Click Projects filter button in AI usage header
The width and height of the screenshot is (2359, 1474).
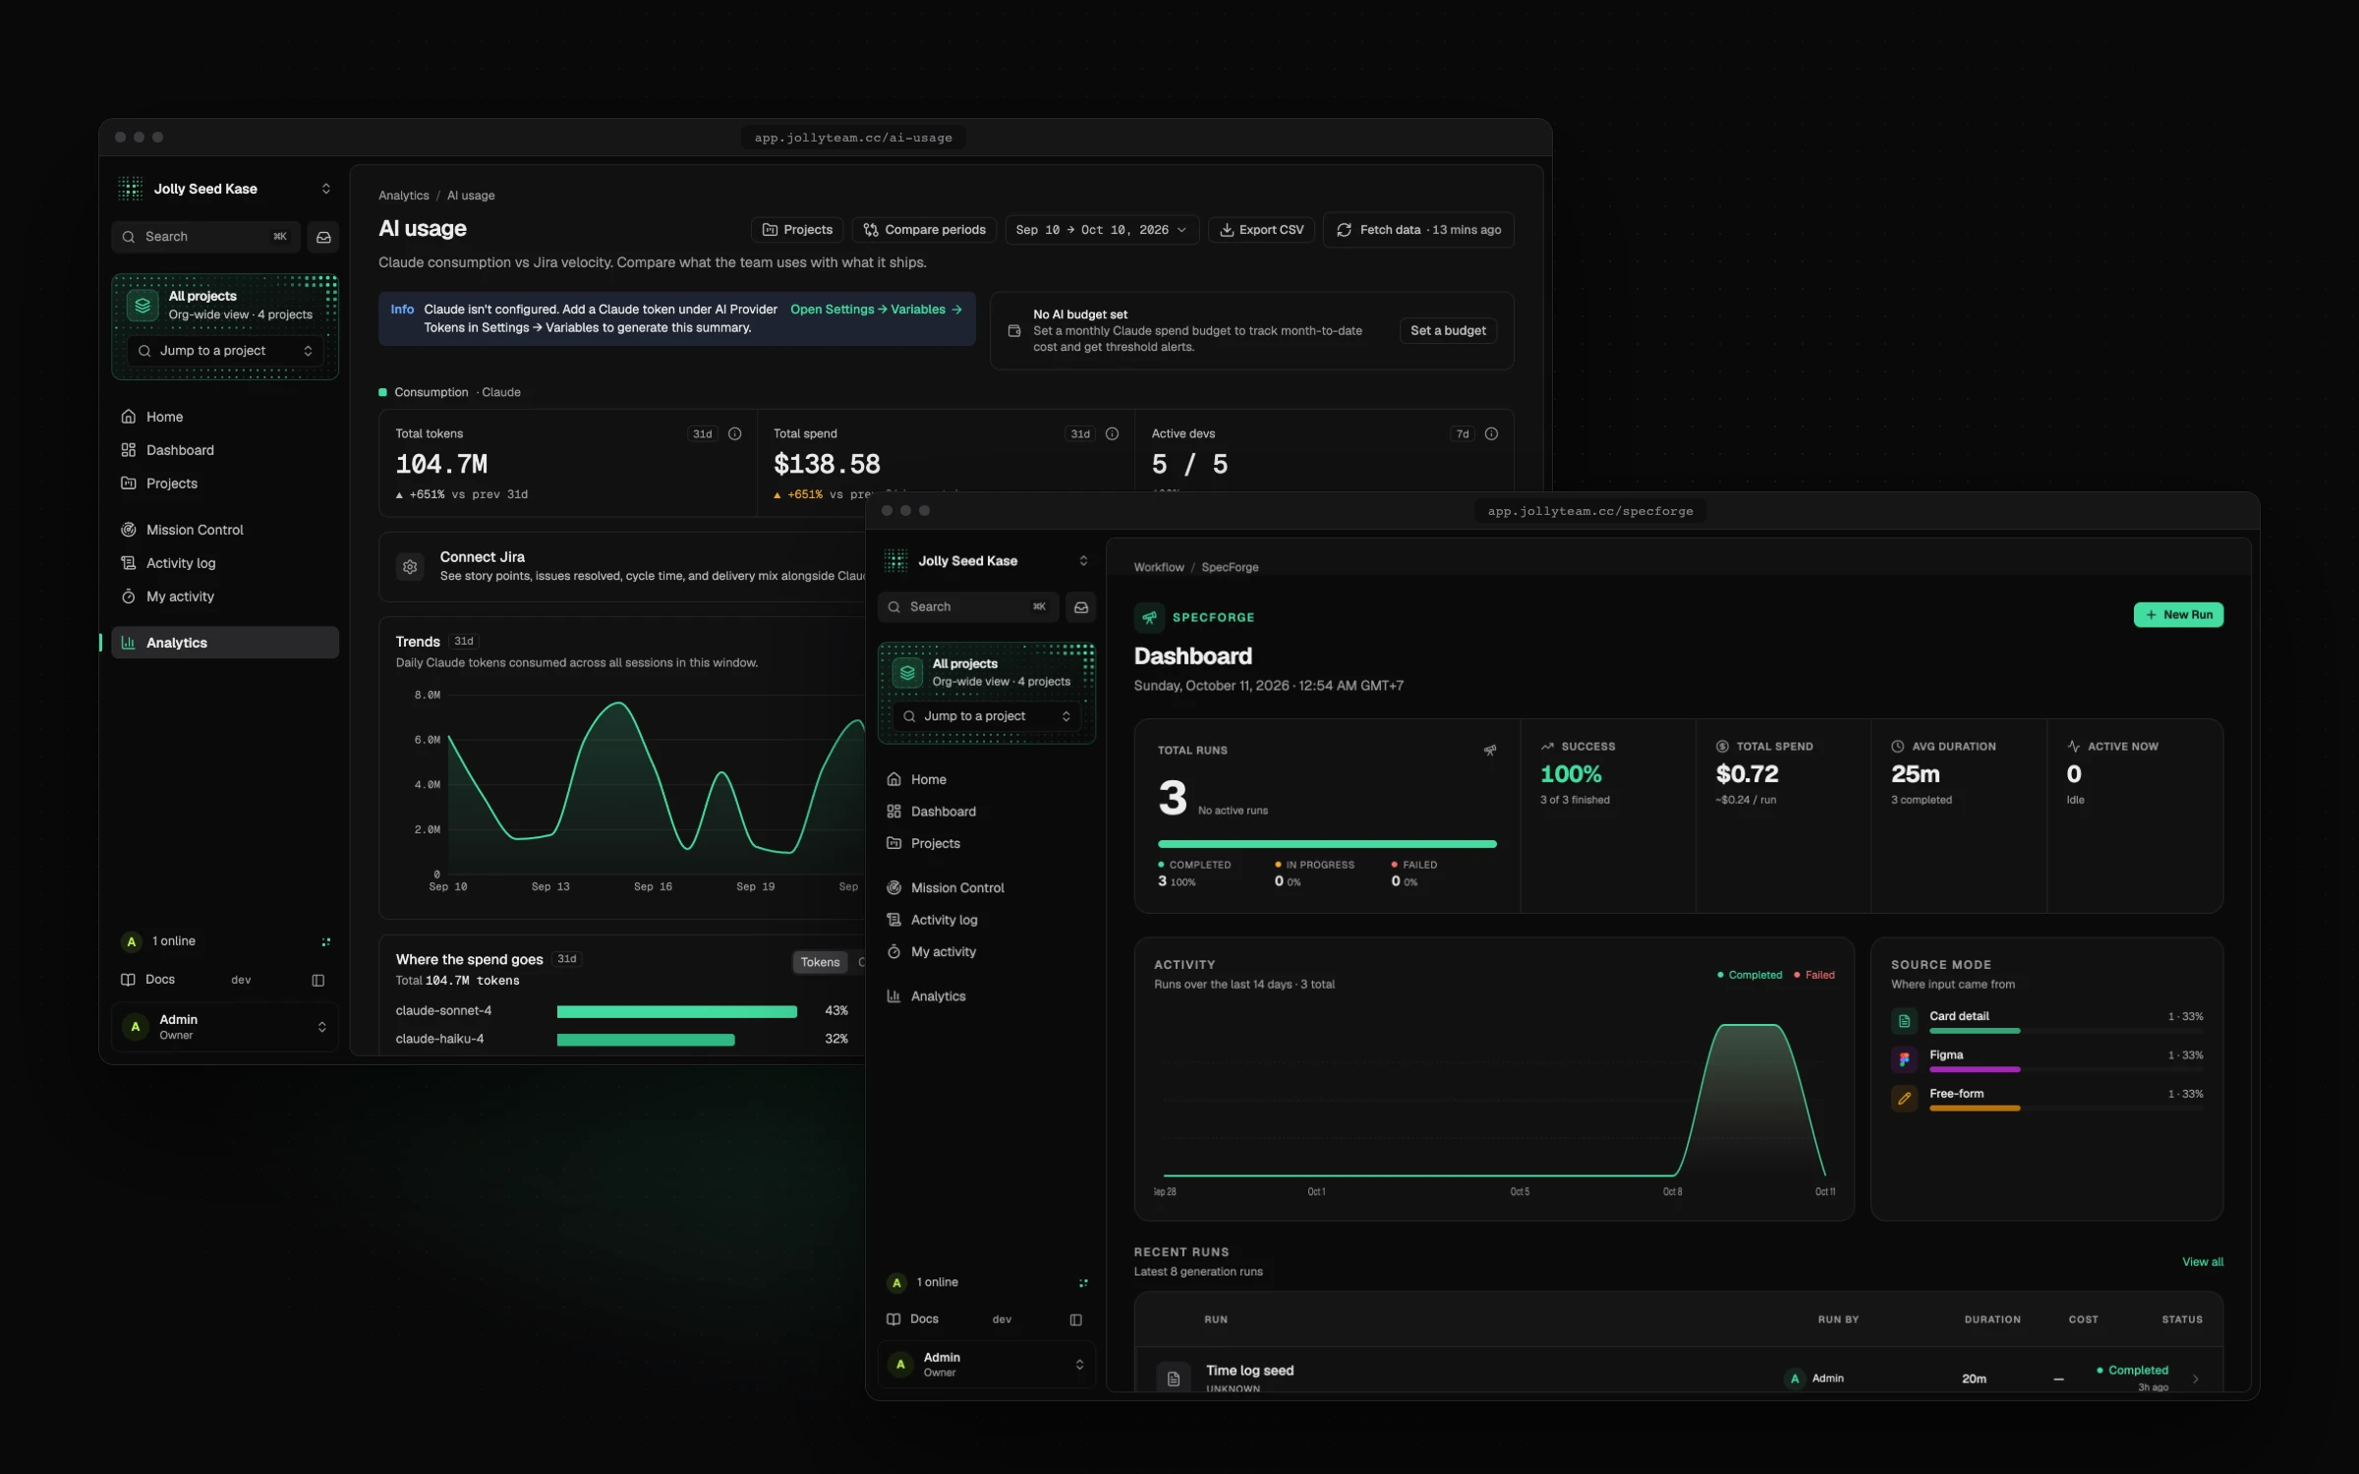pyautogui.click(x=797, y=230)
